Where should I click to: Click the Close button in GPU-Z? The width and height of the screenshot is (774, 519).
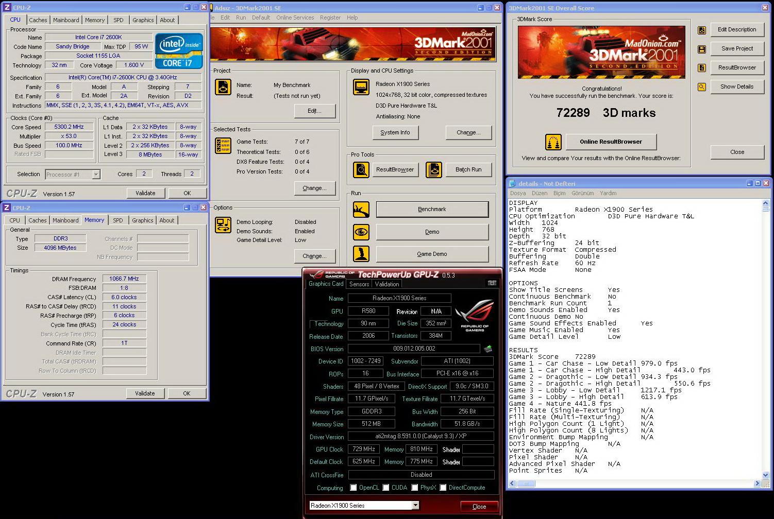point(479,507)
